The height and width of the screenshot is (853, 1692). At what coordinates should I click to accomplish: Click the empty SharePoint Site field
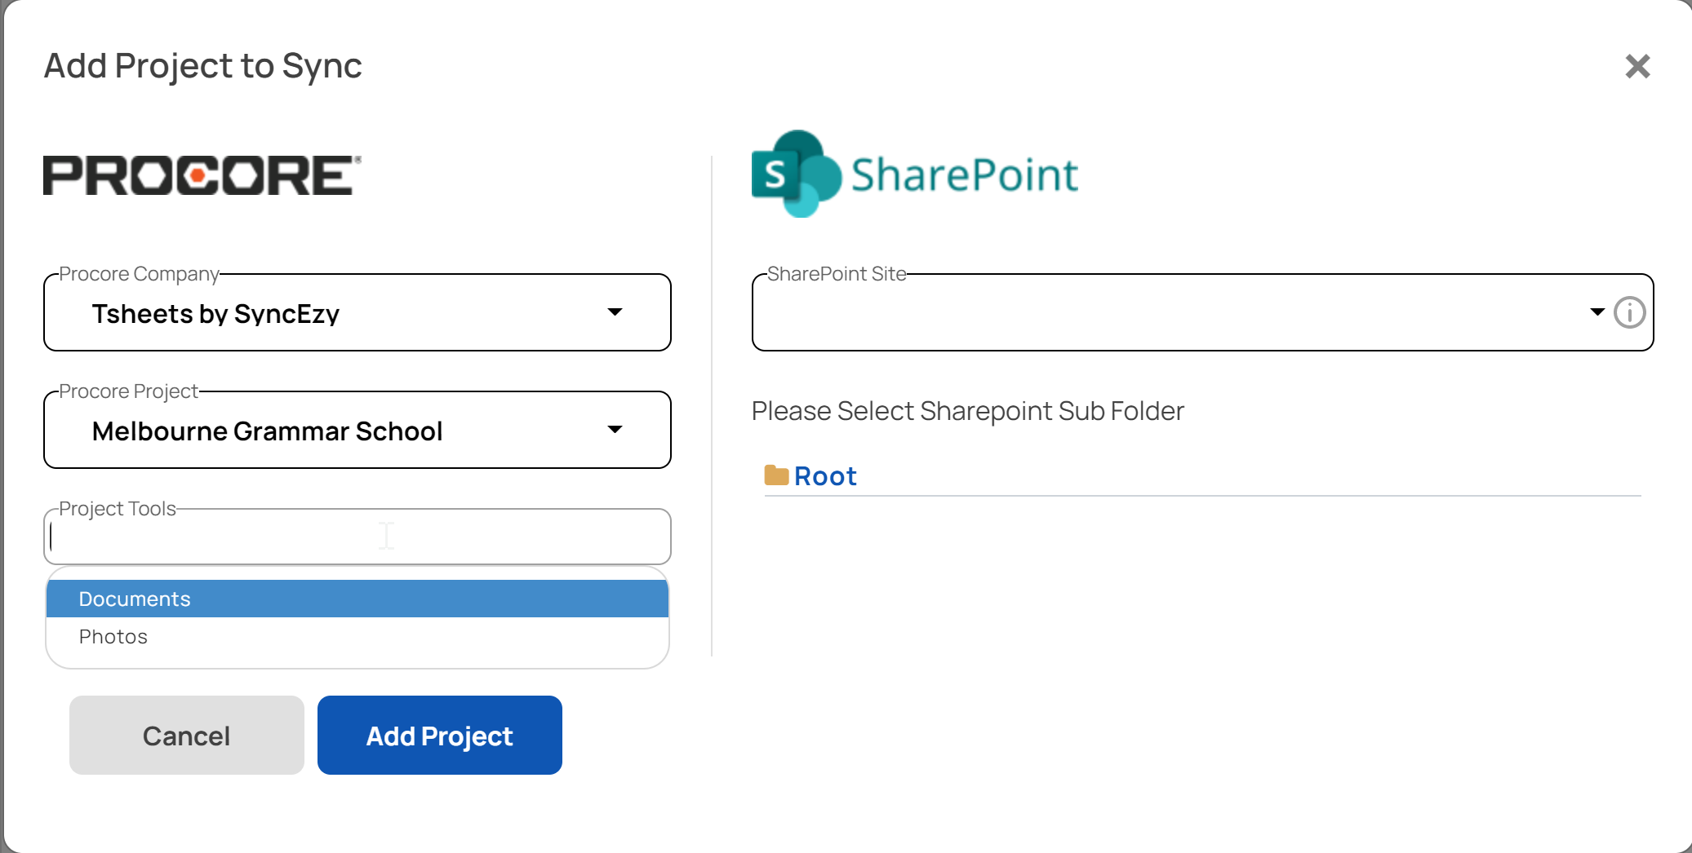1143,312
